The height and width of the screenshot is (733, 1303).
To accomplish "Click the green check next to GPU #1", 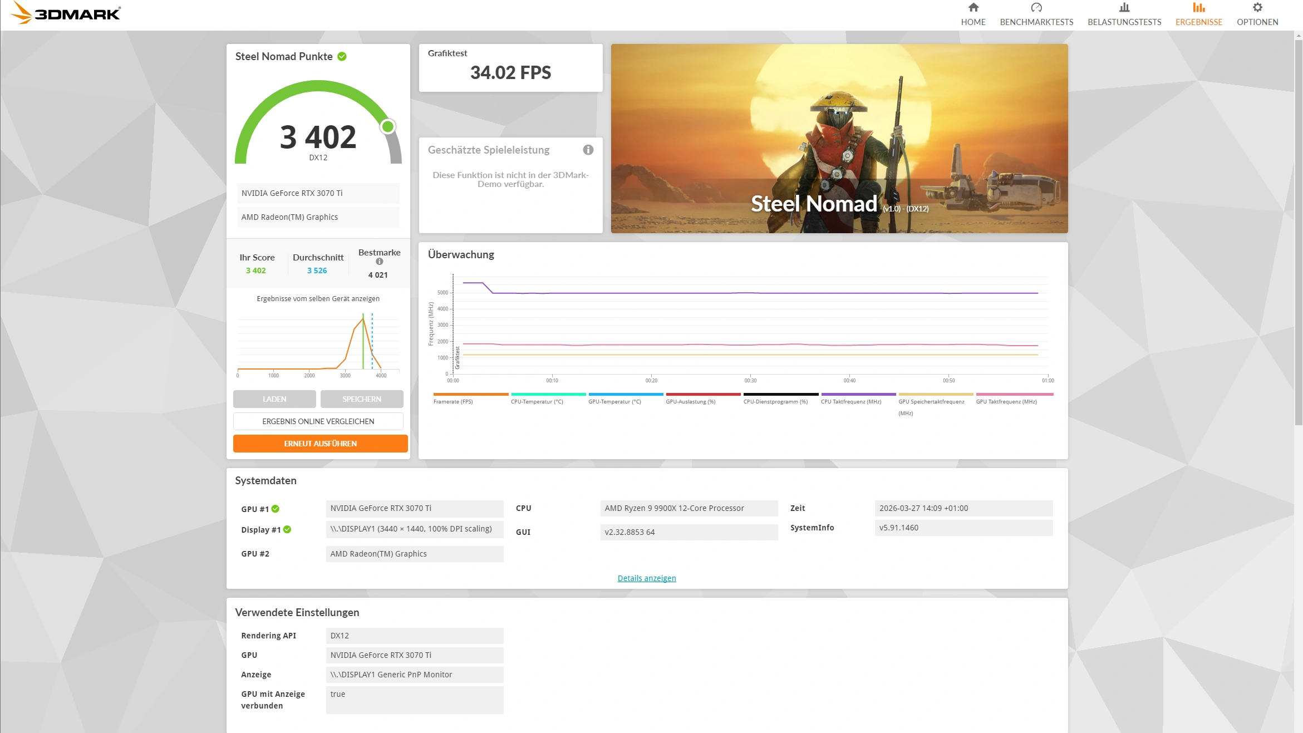I will 276,509.
